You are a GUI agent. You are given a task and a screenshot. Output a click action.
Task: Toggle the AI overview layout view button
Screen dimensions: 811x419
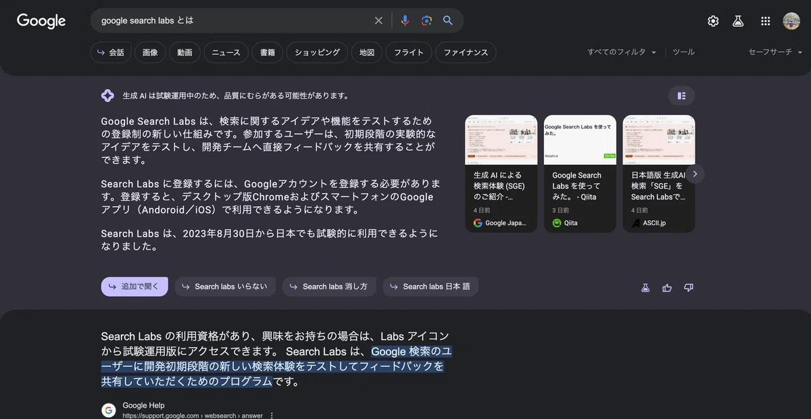point(681,96)
